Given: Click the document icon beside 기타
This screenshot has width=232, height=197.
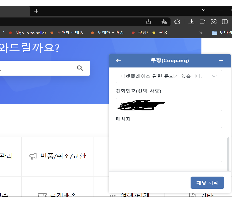Looking at the screenshot, I should 192,195.
